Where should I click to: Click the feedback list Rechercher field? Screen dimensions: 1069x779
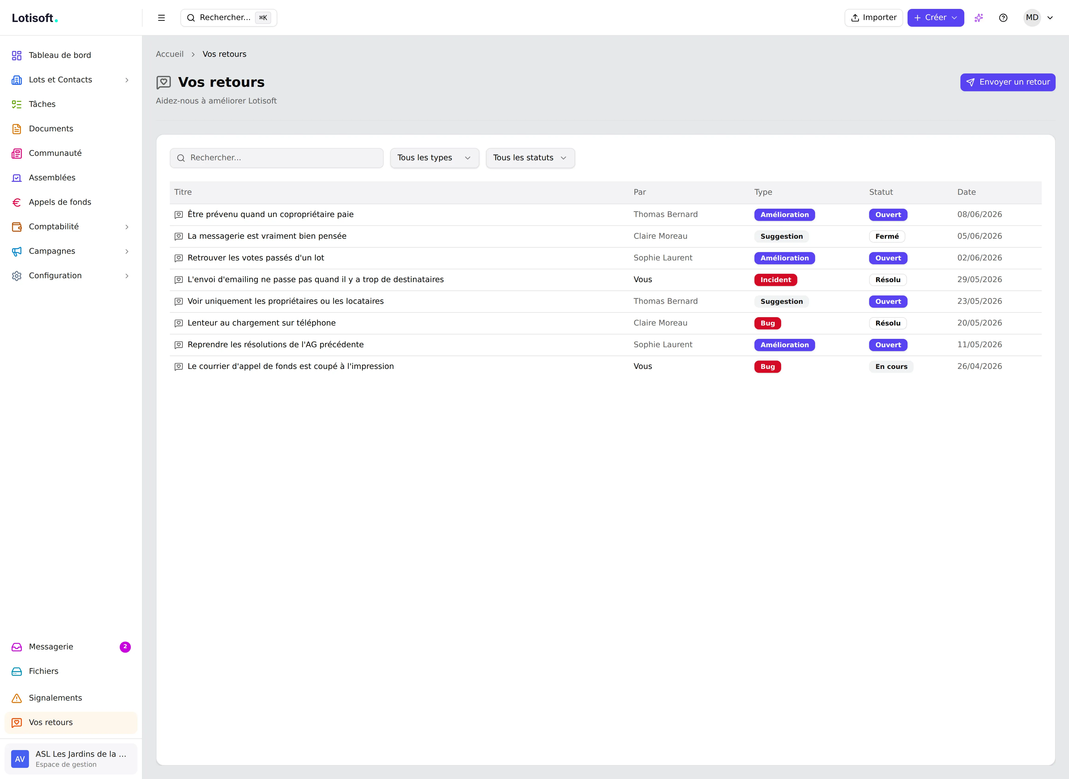click(276, 158)
